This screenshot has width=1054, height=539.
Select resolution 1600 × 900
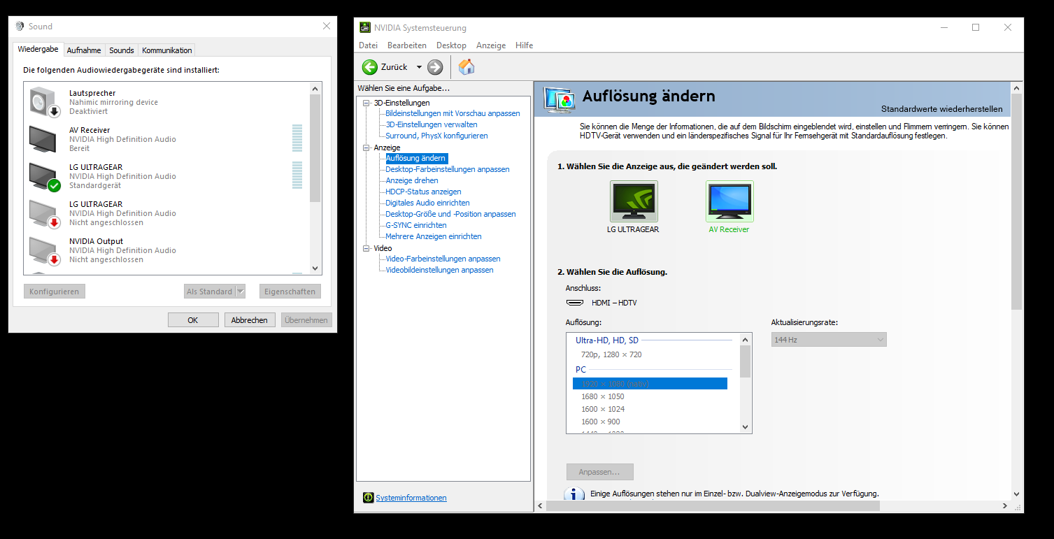pyautogui.click(x=600, y=422)
